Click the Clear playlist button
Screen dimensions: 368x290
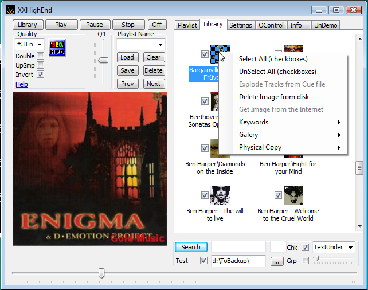point(154,57)
